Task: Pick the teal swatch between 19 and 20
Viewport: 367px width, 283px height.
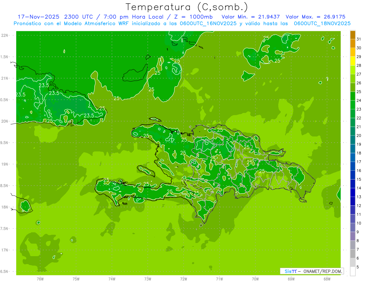Action: point(353,140)
